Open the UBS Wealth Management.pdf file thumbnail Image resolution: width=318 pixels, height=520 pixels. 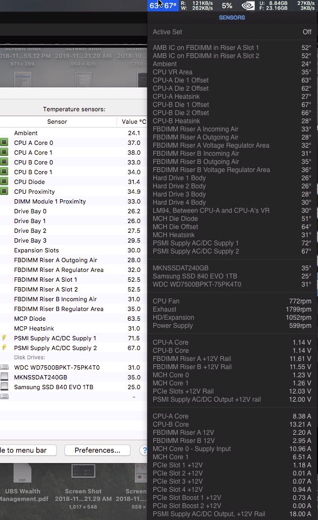pos(23,483)
